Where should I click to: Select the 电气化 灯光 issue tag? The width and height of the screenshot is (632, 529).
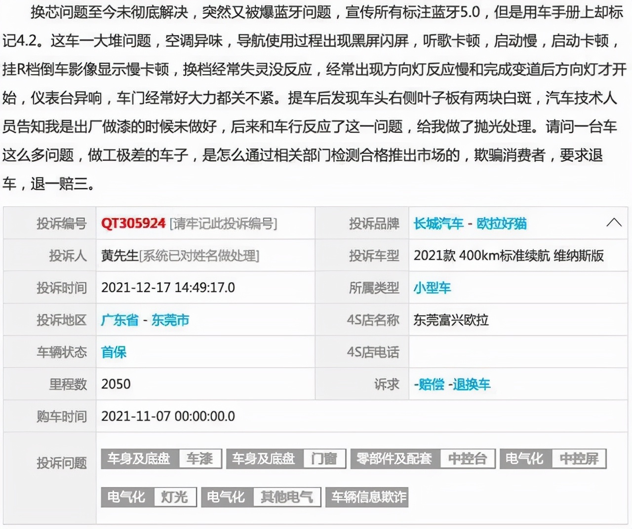tap(149, 497)
